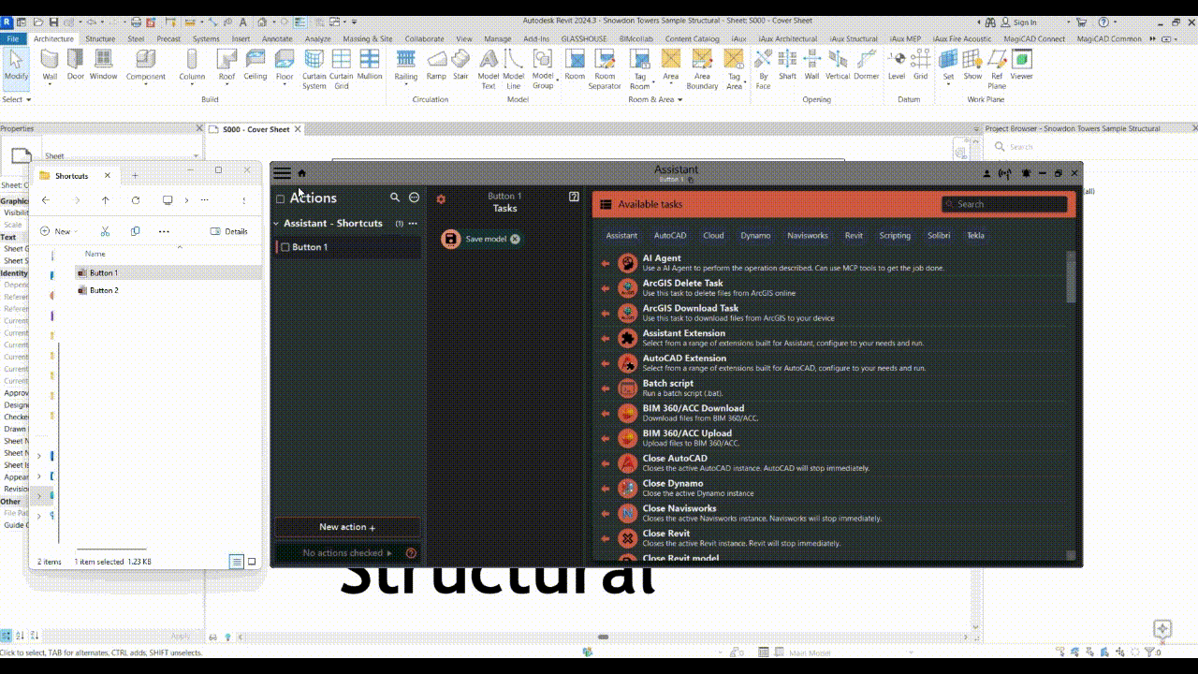Image resolution: width=1198 pixels, height=674 pixels.
Task: Open the orange gear task settings
Action: tap(441, 198)
